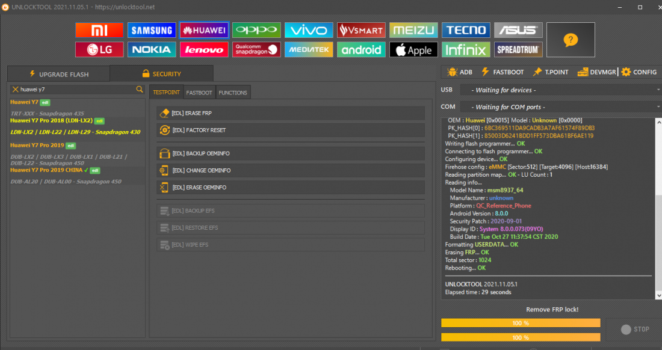This screenshot has height=350, width=662.
Task: Select the TESTPOINT tab
Action: click(x=166, y=93)
